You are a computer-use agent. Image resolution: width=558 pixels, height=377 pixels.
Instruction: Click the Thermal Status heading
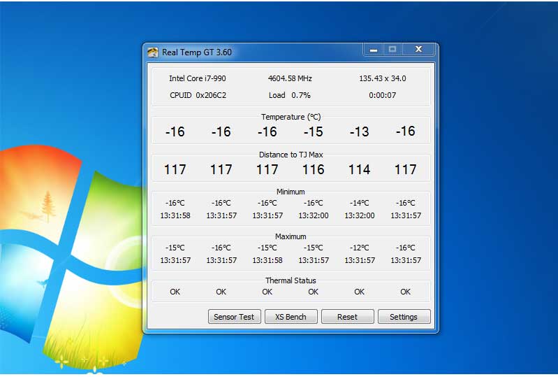pyautogui.click(x=291, y=280)
